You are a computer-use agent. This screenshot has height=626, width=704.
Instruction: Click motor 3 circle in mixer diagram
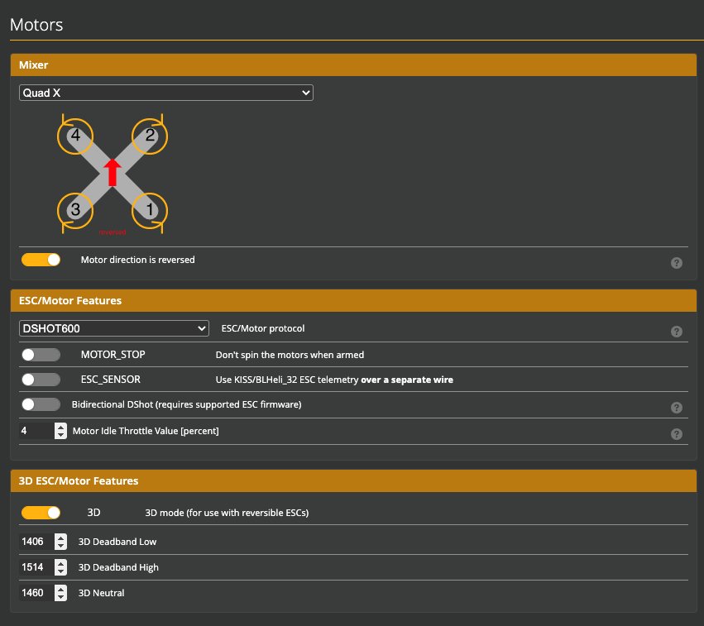pyautogui.click(x=75, y=210)
